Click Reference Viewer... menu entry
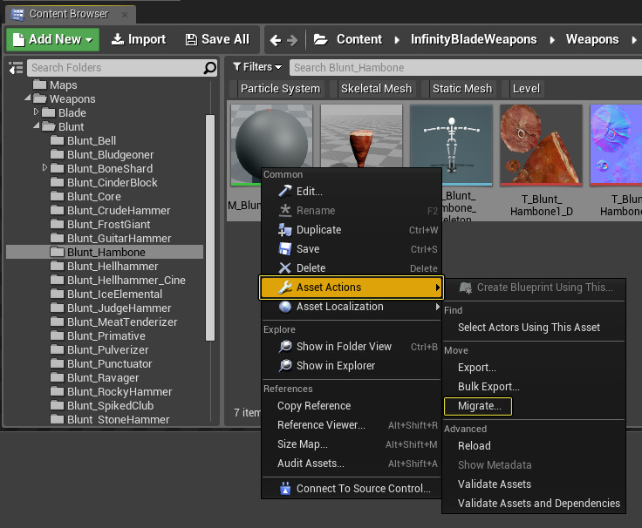Image resolution: width=642 pixels, height=528 pixels. pos(321,425)
